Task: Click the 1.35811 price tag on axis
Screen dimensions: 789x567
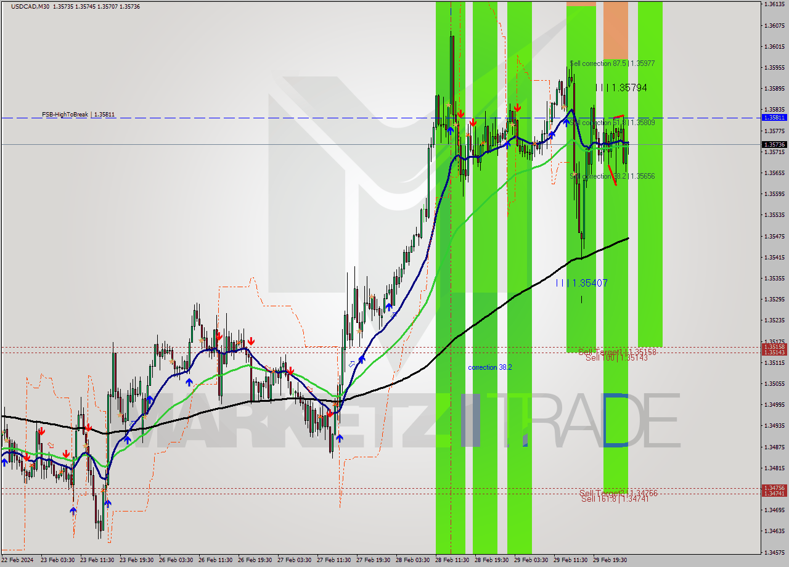Action: (774, 117)
